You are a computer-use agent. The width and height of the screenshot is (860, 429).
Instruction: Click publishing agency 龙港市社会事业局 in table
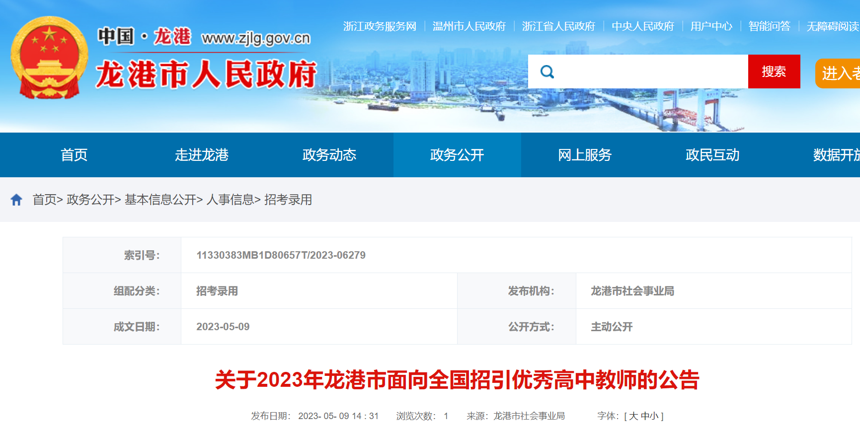coord(632,291)
